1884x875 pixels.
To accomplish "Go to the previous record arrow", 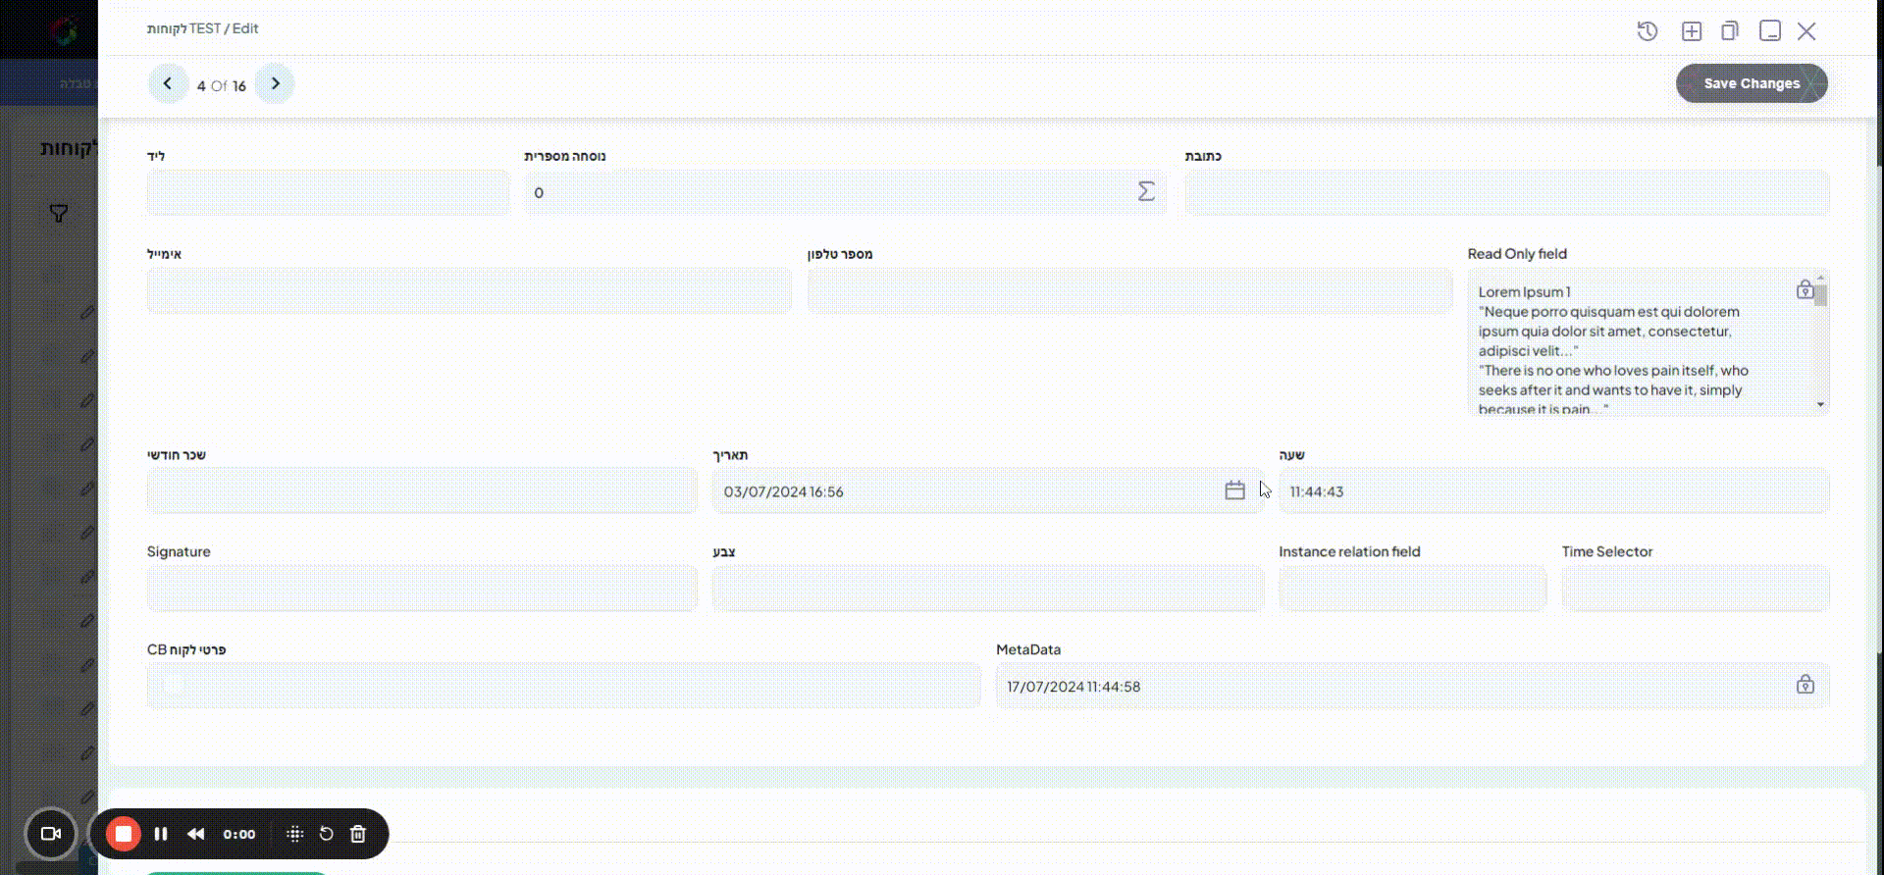I will pos(168,83).
